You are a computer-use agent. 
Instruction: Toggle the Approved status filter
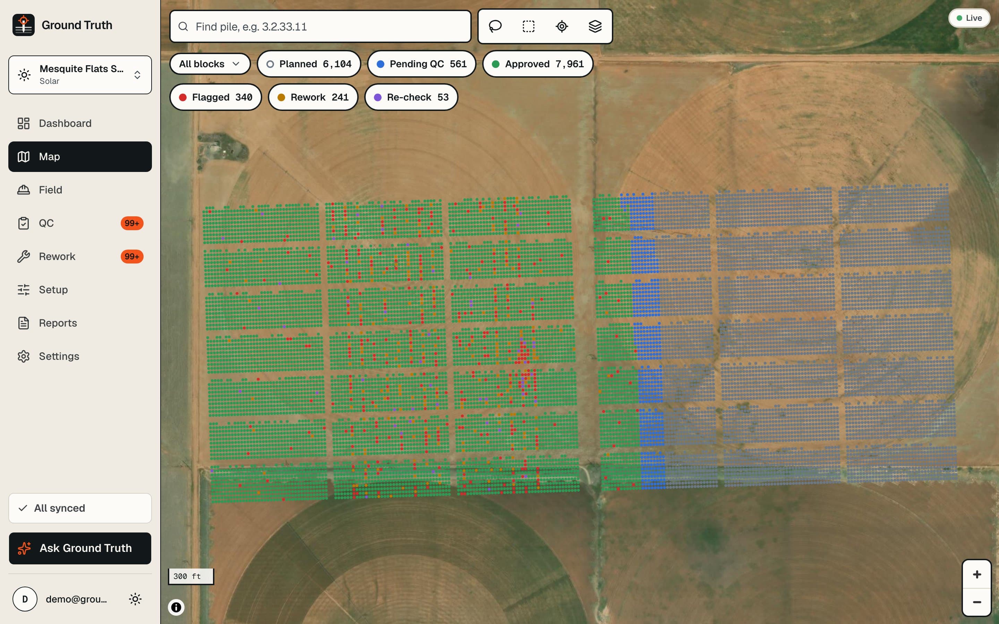point(537,64)
